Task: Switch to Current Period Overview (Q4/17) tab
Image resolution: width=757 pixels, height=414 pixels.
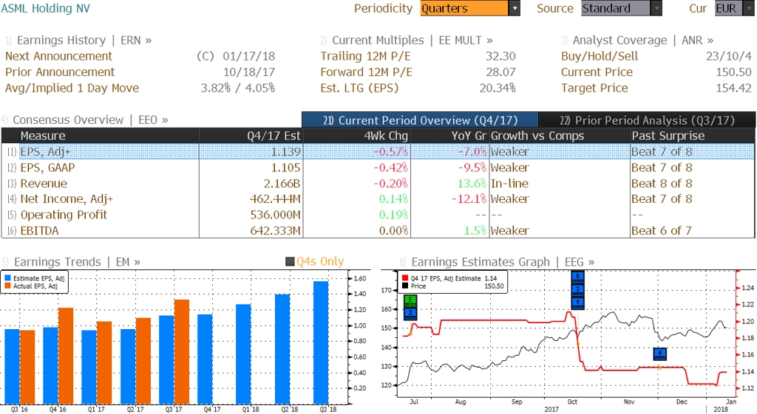Action: 420,120
